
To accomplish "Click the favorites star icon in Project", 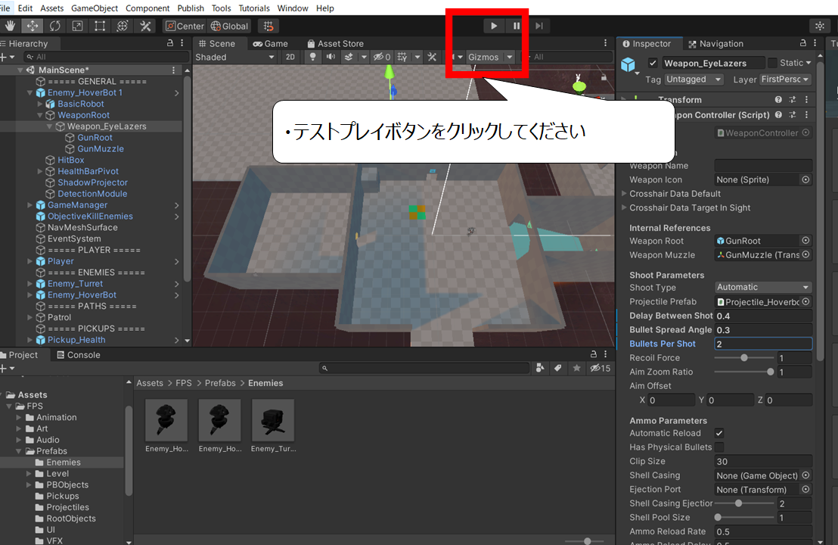I will coord(576,368).
